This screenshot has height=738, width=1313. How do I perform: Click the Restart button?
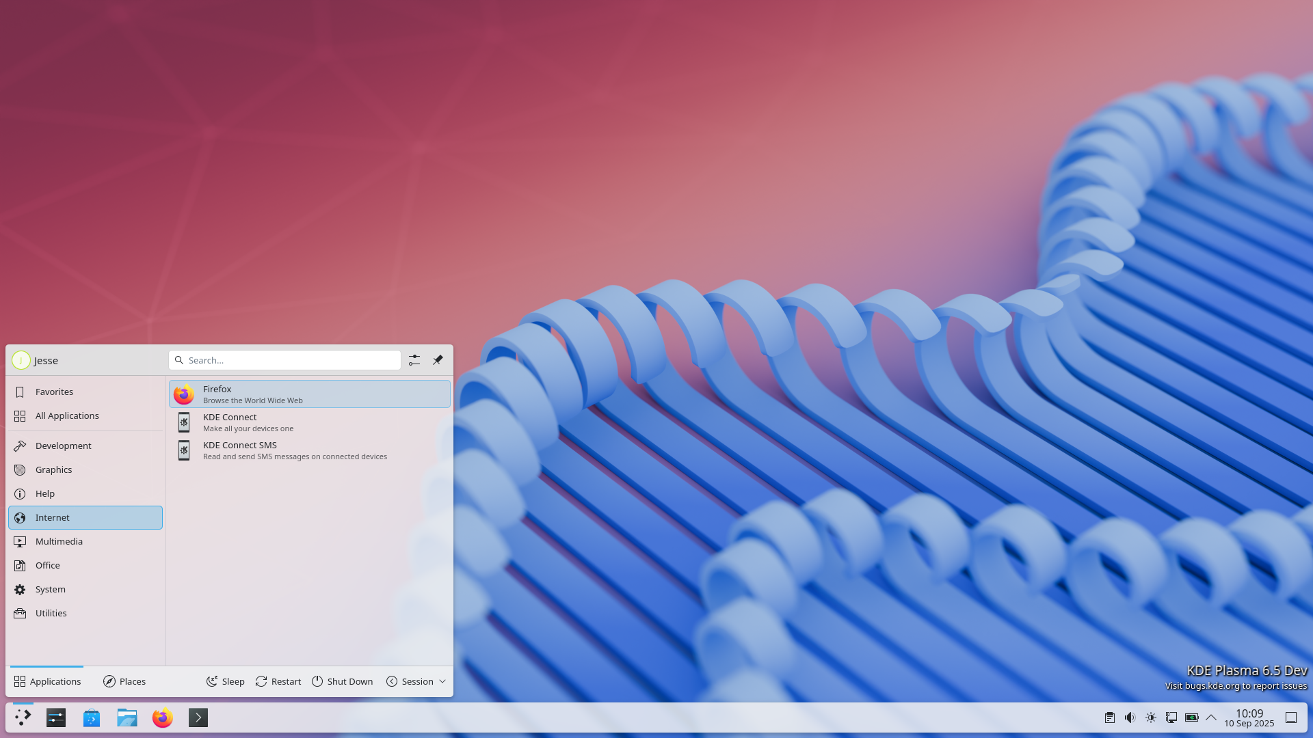coord(278,681)
